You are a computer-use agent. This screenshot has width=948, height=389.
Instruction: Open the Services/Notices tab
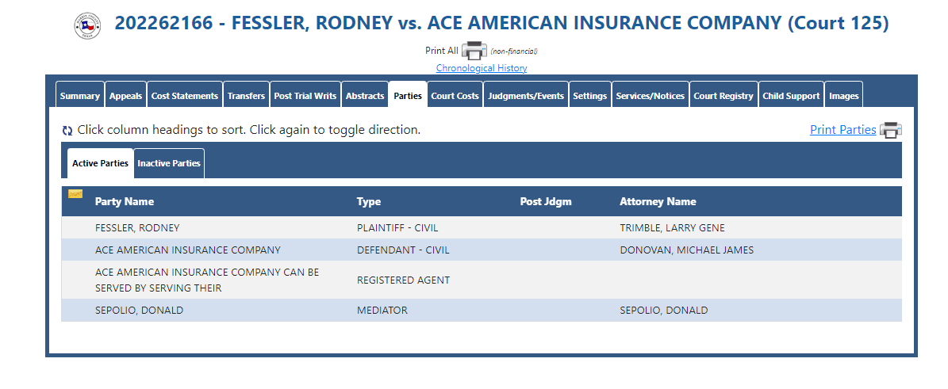point(650,96)
